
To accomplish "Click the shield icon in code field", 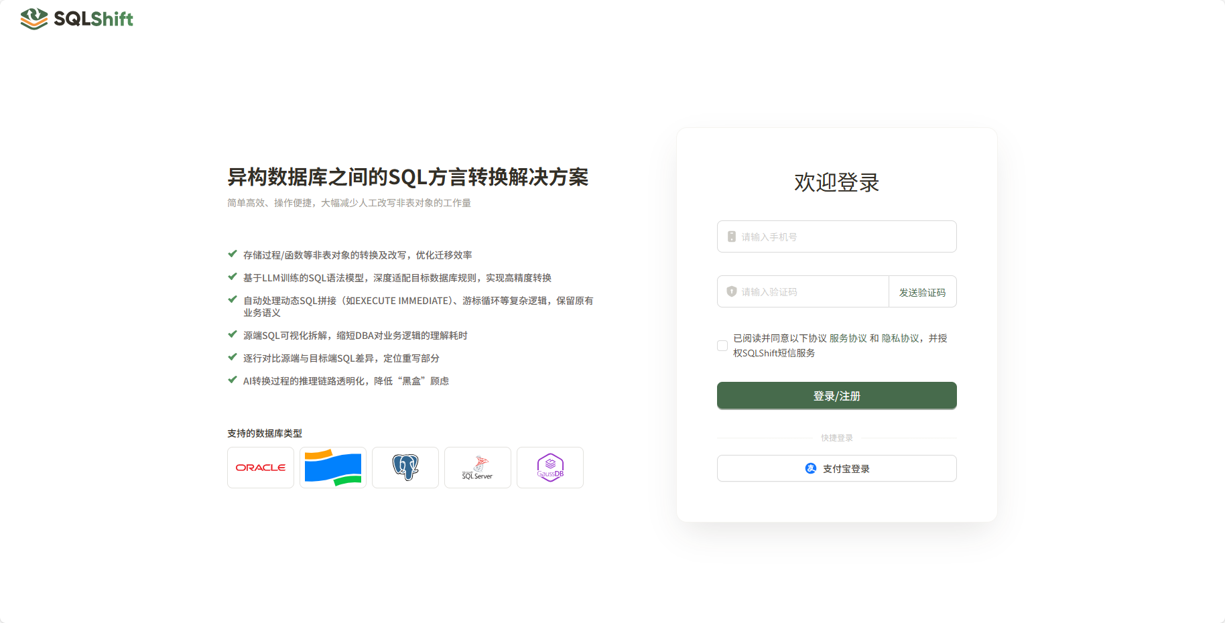I will coord(732,291).
